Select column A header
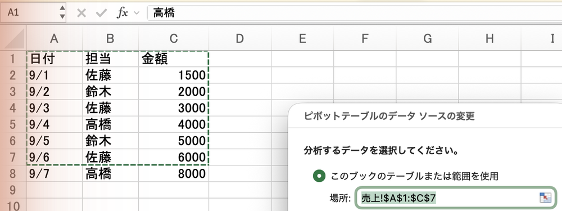562x211 pixels. (54, 38)
